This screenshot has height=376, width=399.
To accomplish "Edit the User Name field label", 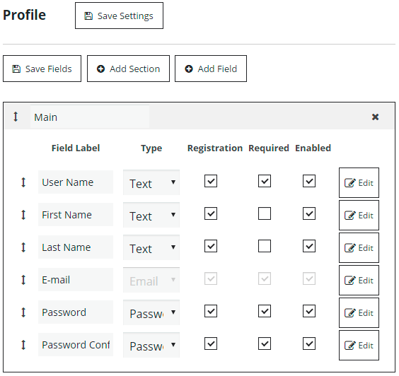I will pos(76,182).
